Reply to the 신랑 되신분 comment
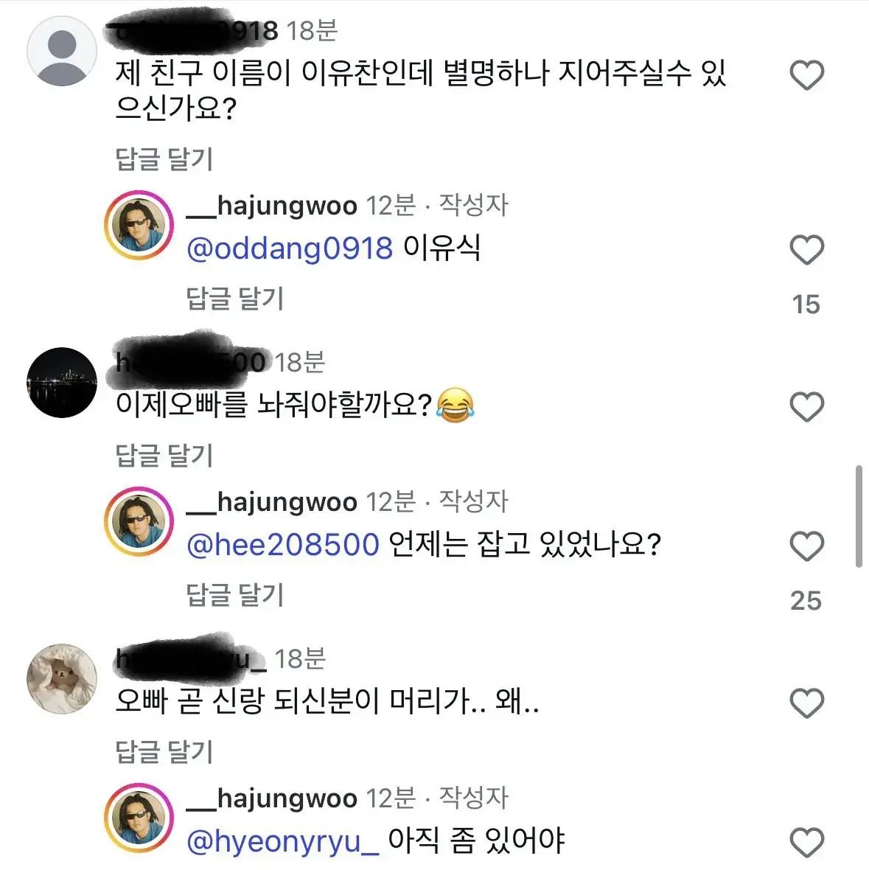 (164, 752)
